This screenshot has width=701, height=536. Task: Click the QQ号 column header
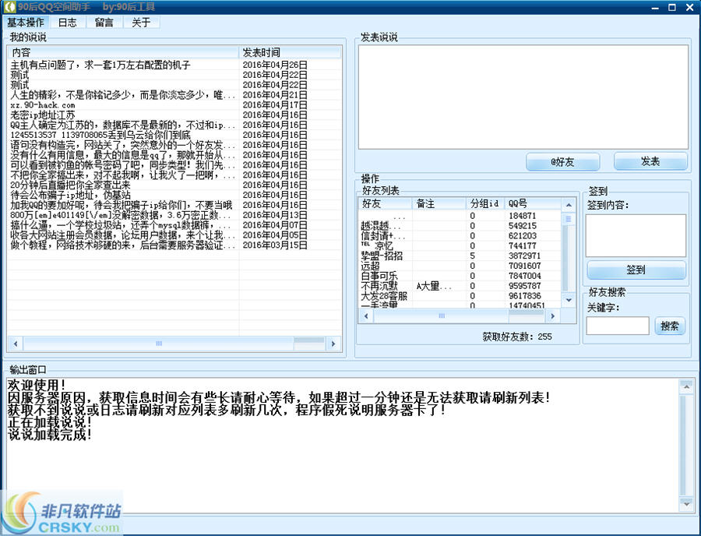point(533,203)
